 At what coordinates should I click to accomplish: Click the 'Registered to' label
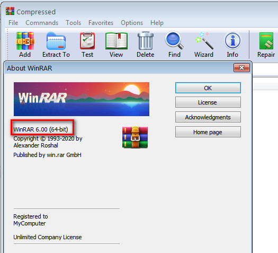click(31, 216)
